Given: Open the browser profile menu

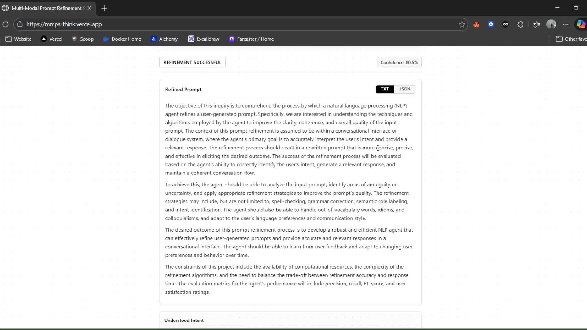Looking at the screenshot, I should click(x=551, y=24).
